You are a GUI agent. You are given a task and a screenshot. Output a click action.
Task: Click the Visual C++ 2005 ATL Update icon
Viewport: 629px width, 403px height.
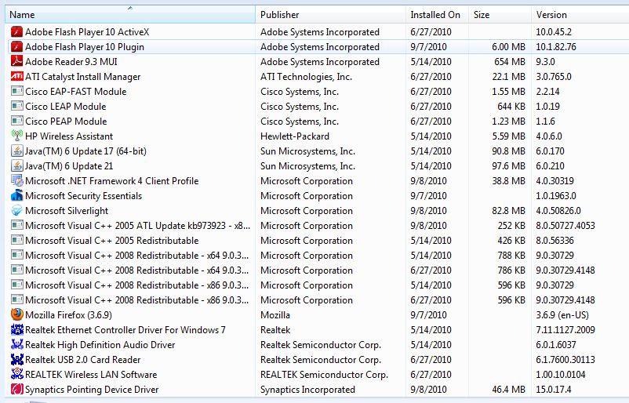(16, 225)
